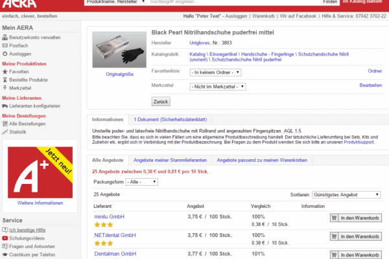Click the Lieferanten konfigurieren truck icon

(5, 106)
